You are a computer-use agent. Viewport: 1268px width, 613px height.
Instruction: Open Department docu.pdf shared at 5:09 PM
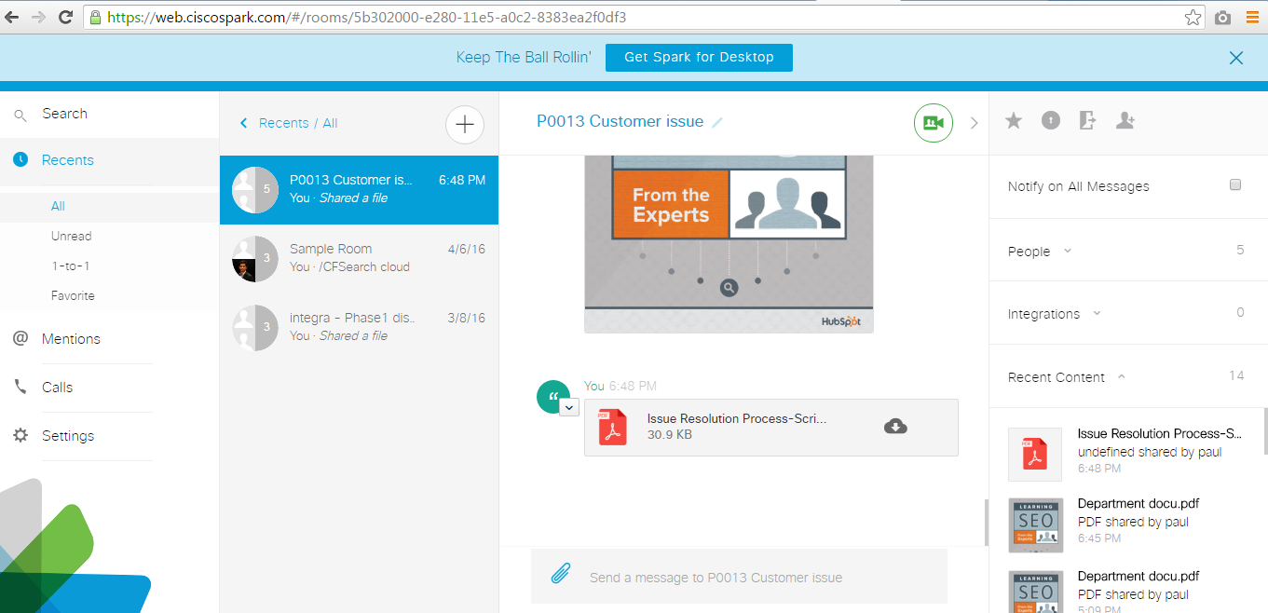1126,591
